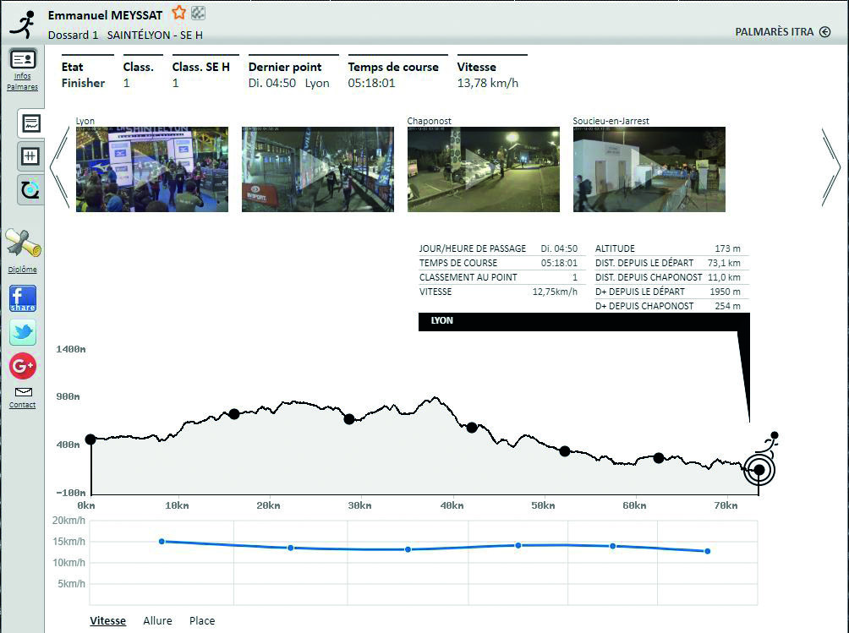The width and height of the screenshot is (849, 633).
Task: Select the profile chart view tab icon
Action: pyautogui.click(x=30, y=123)
